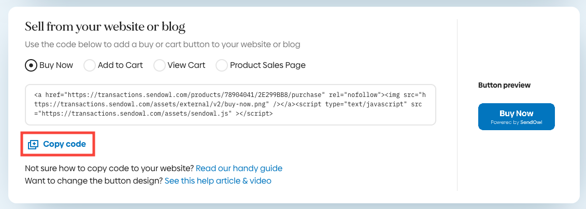
Task: Click the Copy code link text
Action: click(64, 144)
